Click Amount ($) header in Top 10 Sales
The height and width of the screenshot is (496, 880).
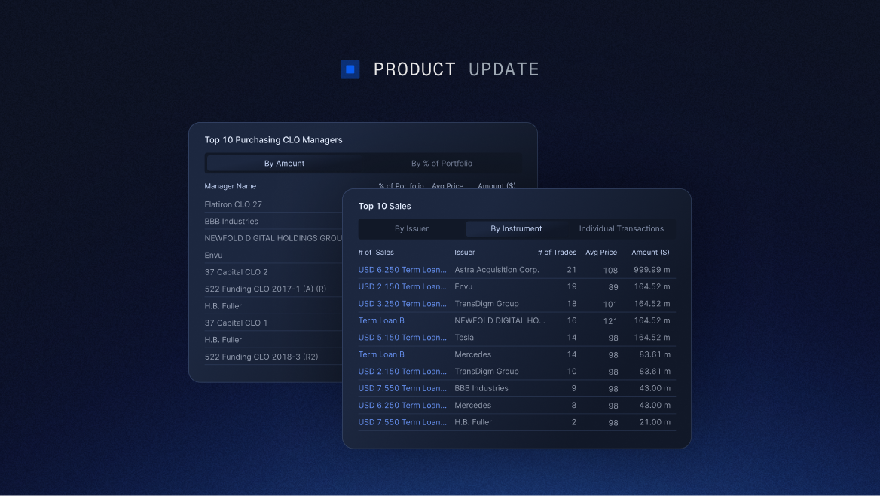click(x=650, y=253)
